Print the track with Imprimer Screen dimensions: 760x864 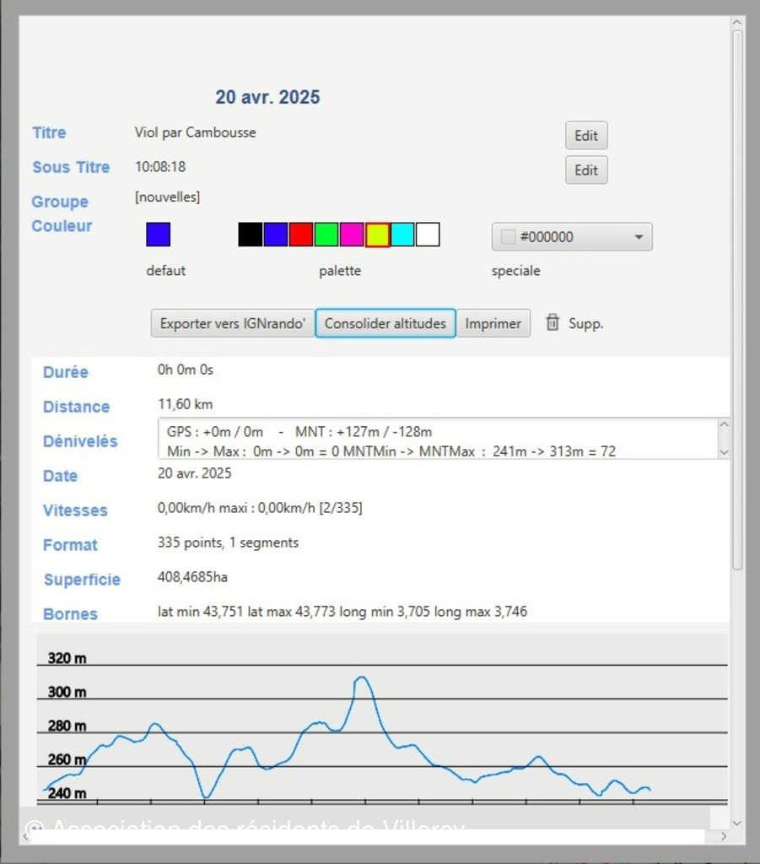coord(493,323)
